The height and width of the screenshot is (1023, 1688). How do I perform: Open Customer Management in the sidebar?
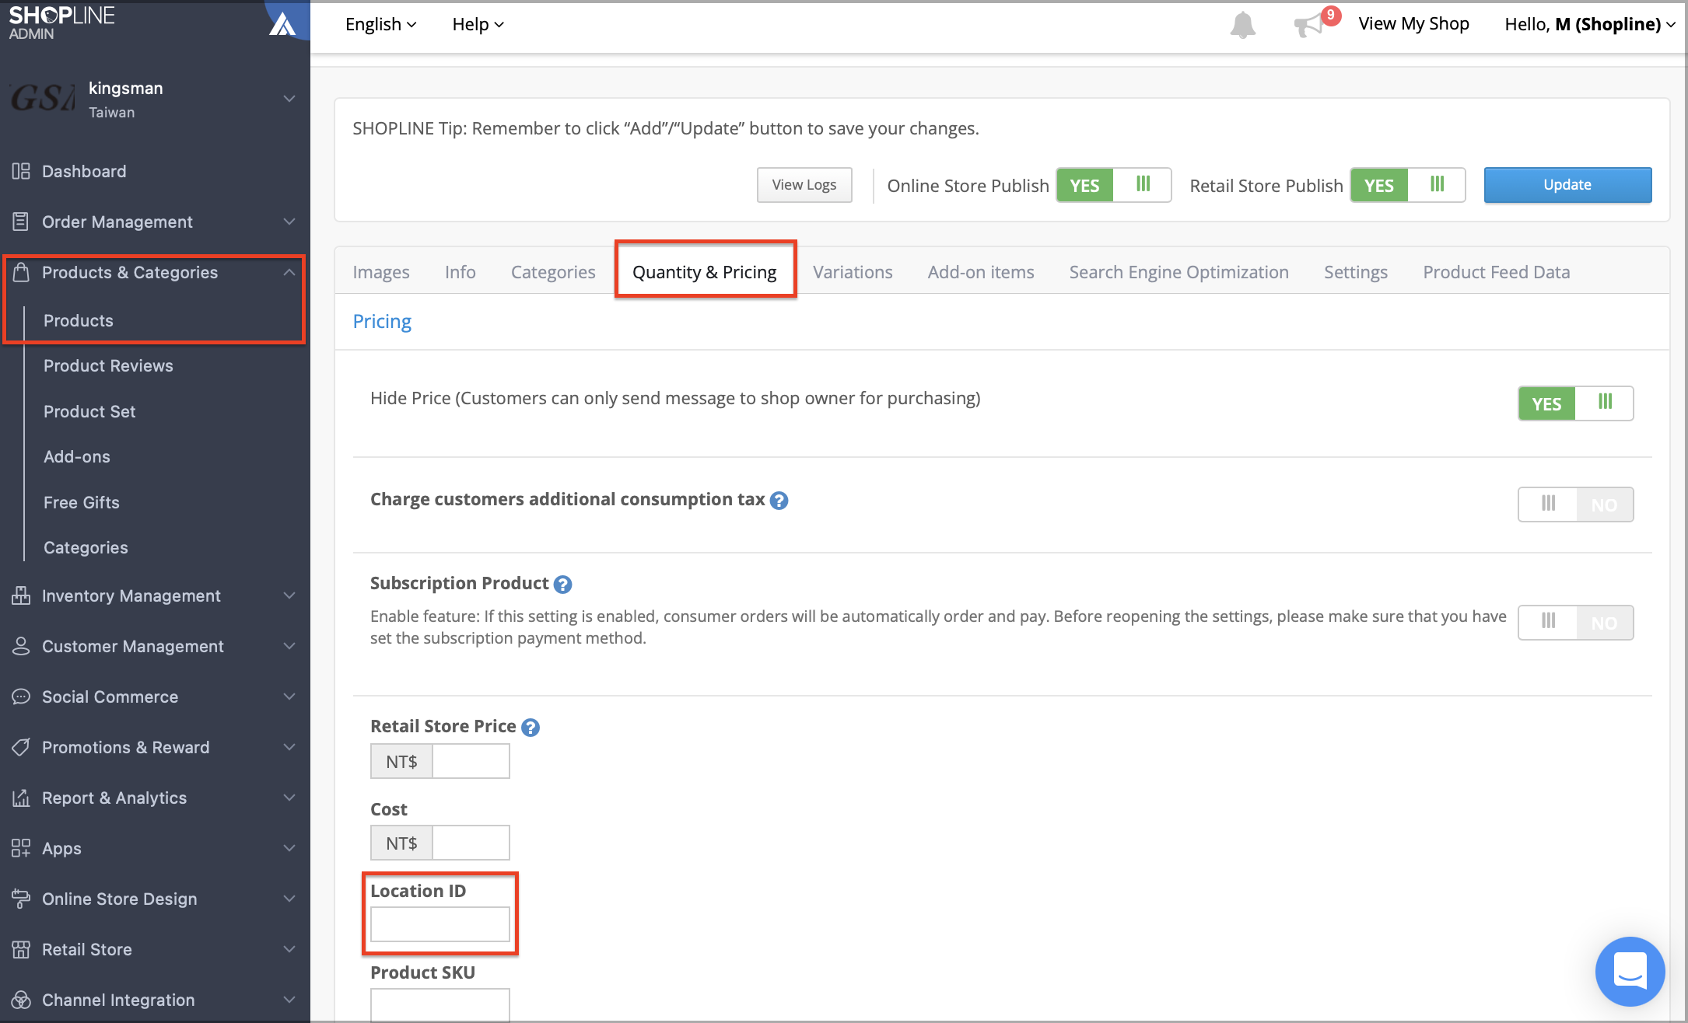tap(132, 646)
